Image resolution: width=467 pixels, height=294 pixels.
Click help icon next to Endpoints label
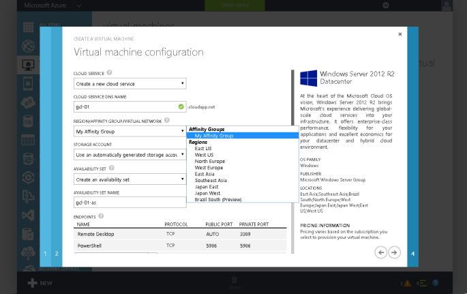tap(101, 216)
